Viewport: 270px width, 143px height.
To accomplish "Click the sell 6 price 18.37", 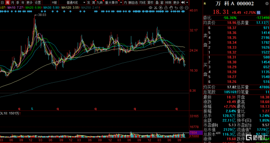I will 231,28.
